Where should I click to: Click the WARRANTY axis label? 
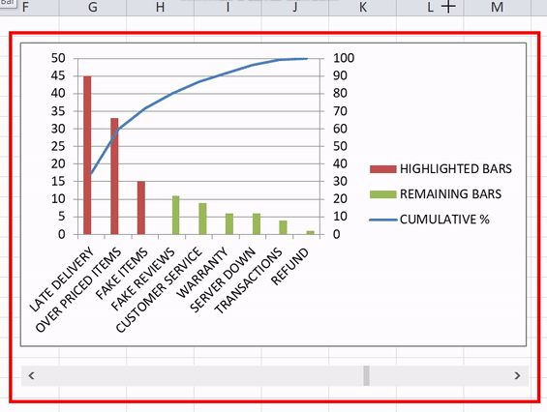pyautogui.click(x=202, y=273)
